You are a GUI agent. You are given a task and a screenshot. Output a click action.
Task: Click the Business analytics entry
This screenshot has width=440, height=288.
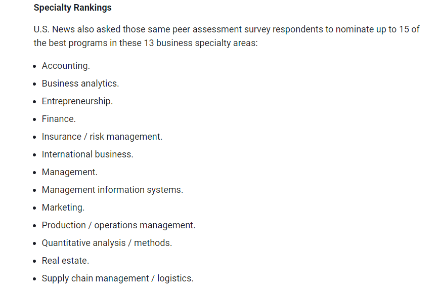point(80,84)
